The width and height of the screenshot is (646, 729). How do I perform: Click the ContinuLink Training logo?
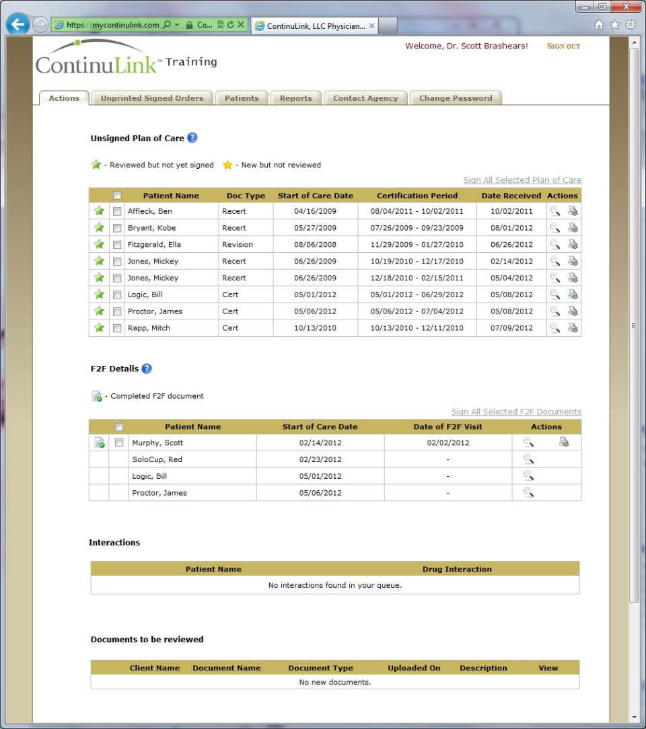(x=126, y=58)
